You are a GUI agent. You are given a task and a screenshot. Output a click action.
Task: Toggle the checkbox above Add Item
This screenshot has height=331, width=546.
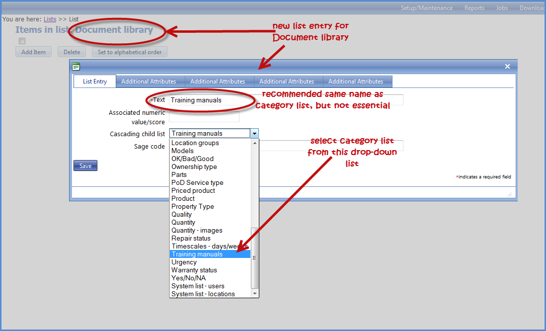(x=22, y=41)
